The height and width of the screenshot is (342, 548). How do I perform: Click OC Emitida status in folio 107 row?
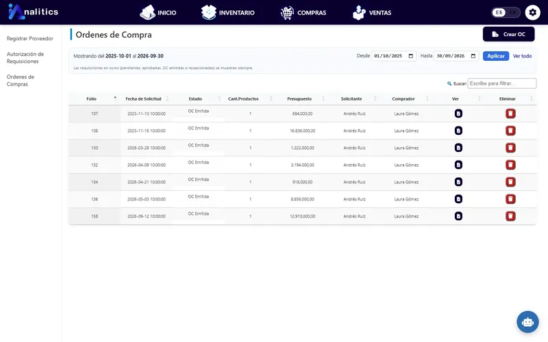(199, 111)
